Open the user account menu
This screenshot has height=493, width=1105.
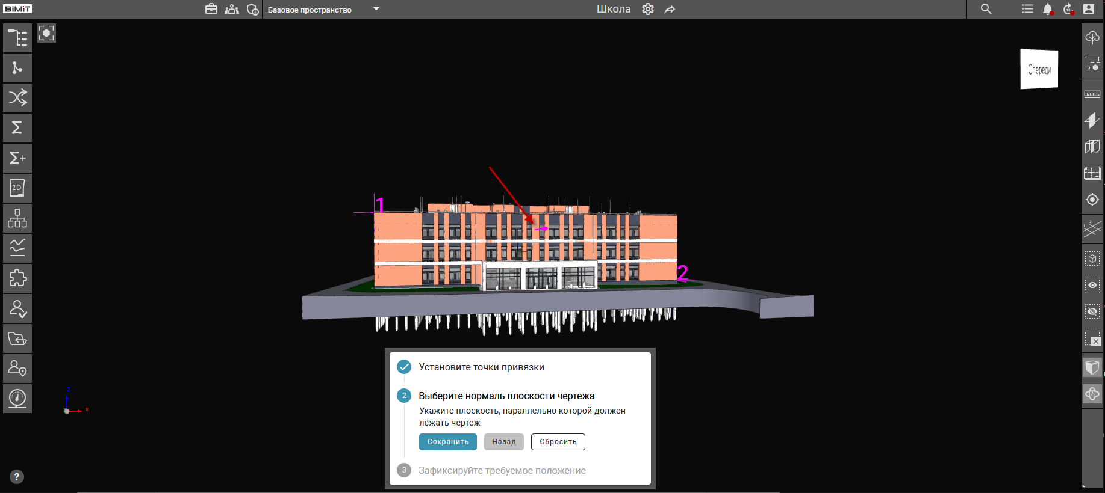click(x=1089, y=9)
